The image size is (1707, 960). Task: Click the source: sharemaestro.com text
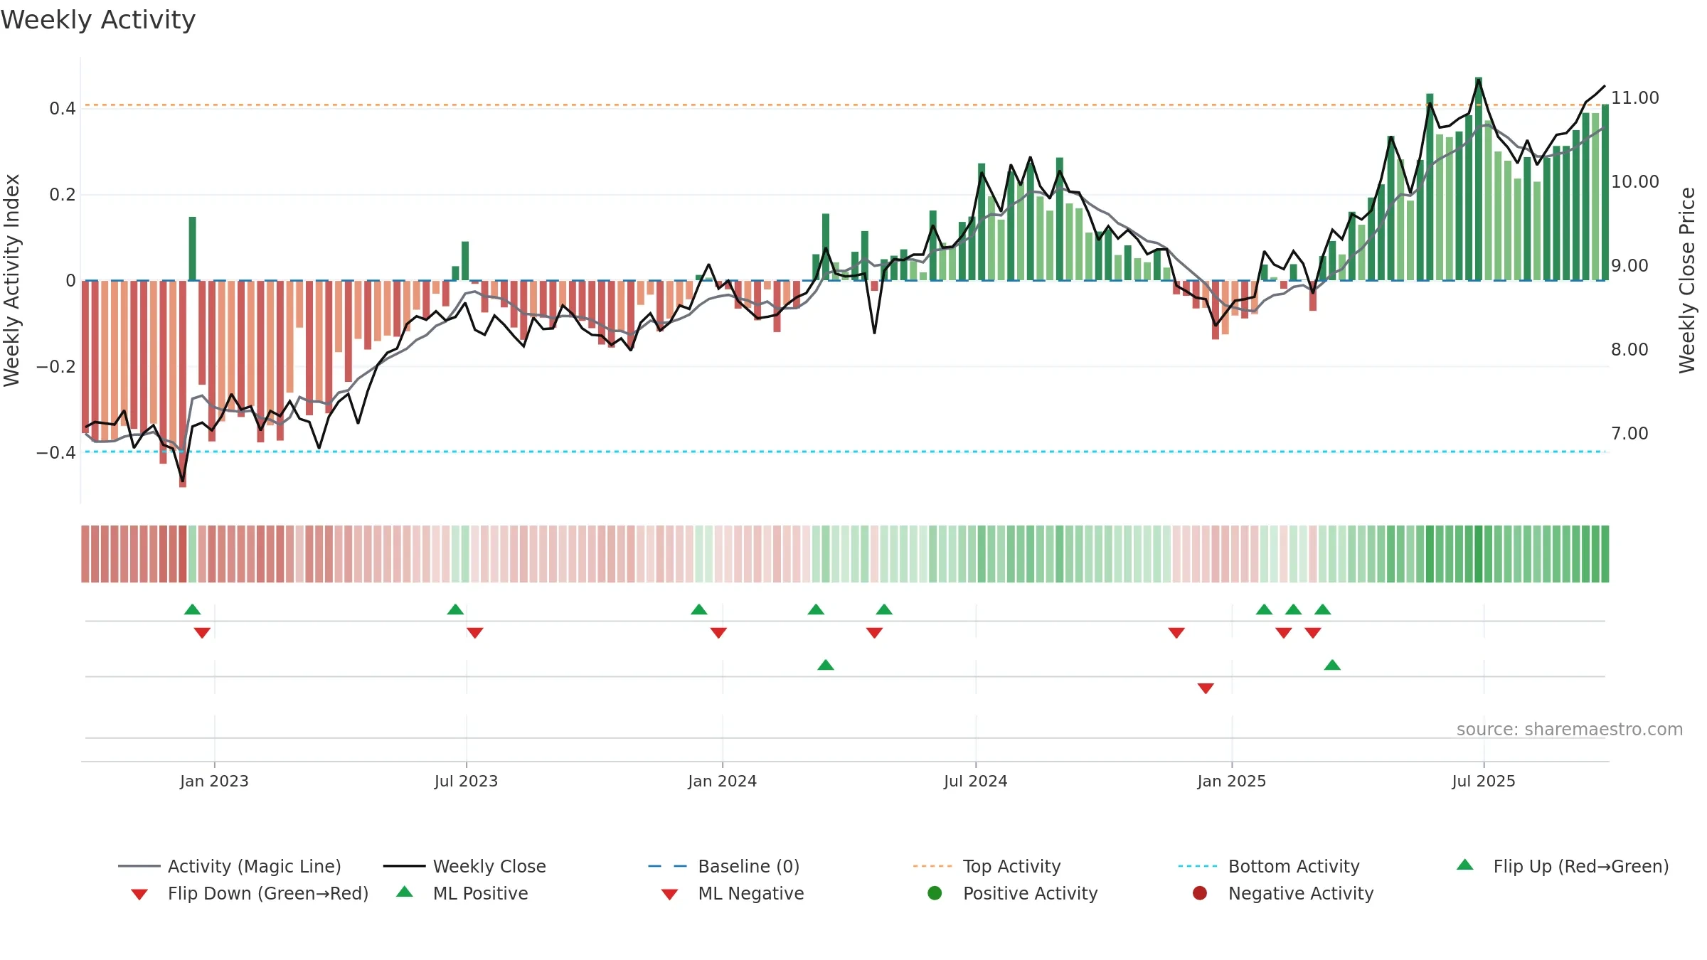pyautogui.click(x=1569, y=729)
